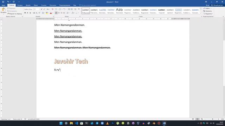Open the Font group dialog launcher

pos(53,16)
